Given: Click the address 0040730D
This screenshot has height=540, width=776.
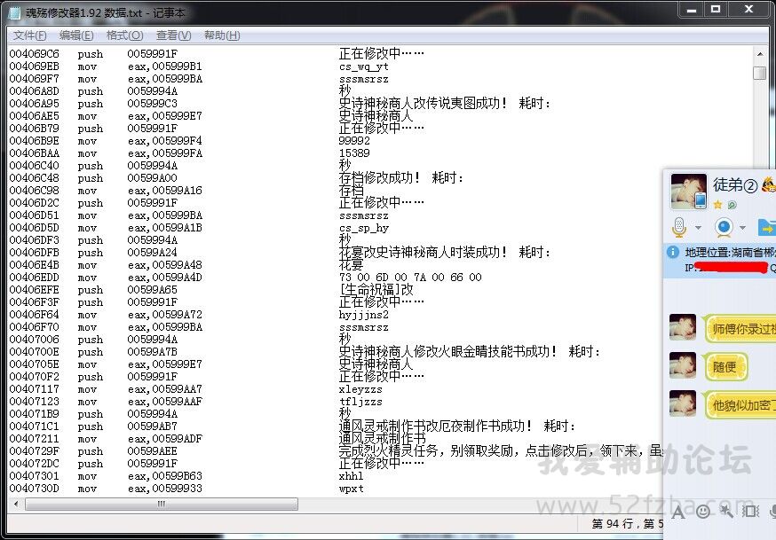Looking at the screenshot, I should click(x=34, y=489).
